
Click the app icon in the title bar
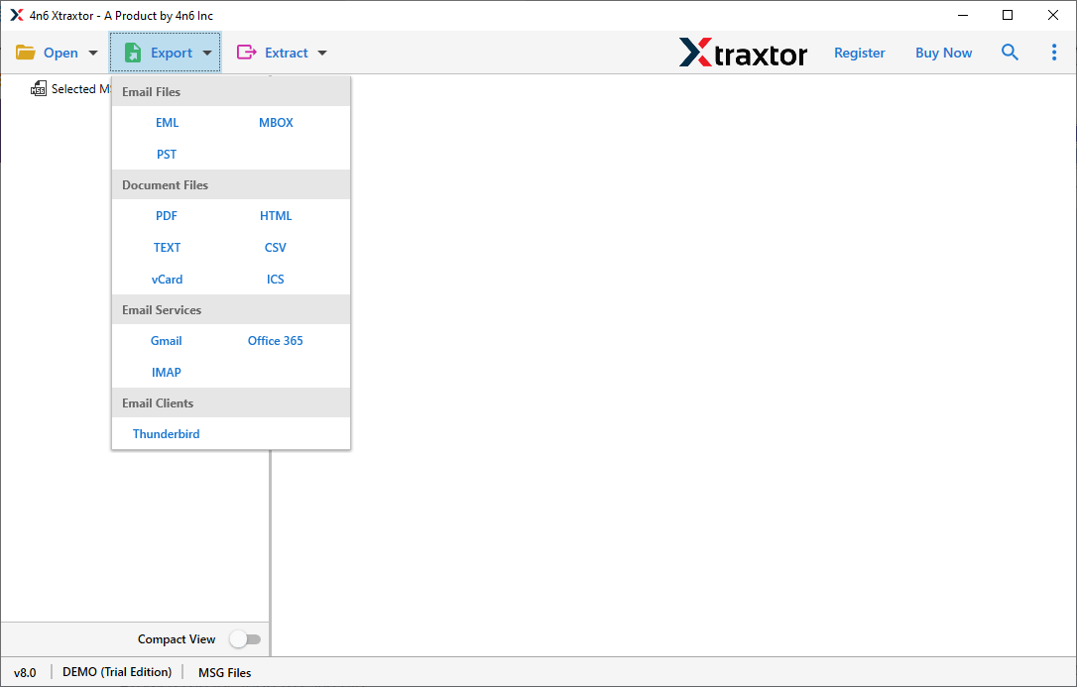(14, 15)
